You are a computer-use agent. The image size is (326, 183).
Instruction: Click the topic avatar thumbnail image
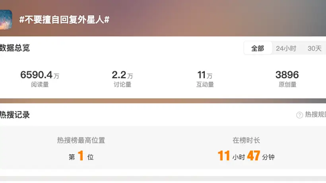[6, 19]
